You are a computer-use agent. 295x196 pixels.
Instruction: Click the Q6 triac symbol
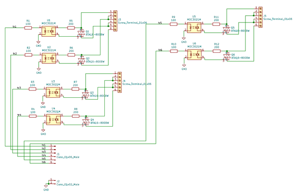226,57
